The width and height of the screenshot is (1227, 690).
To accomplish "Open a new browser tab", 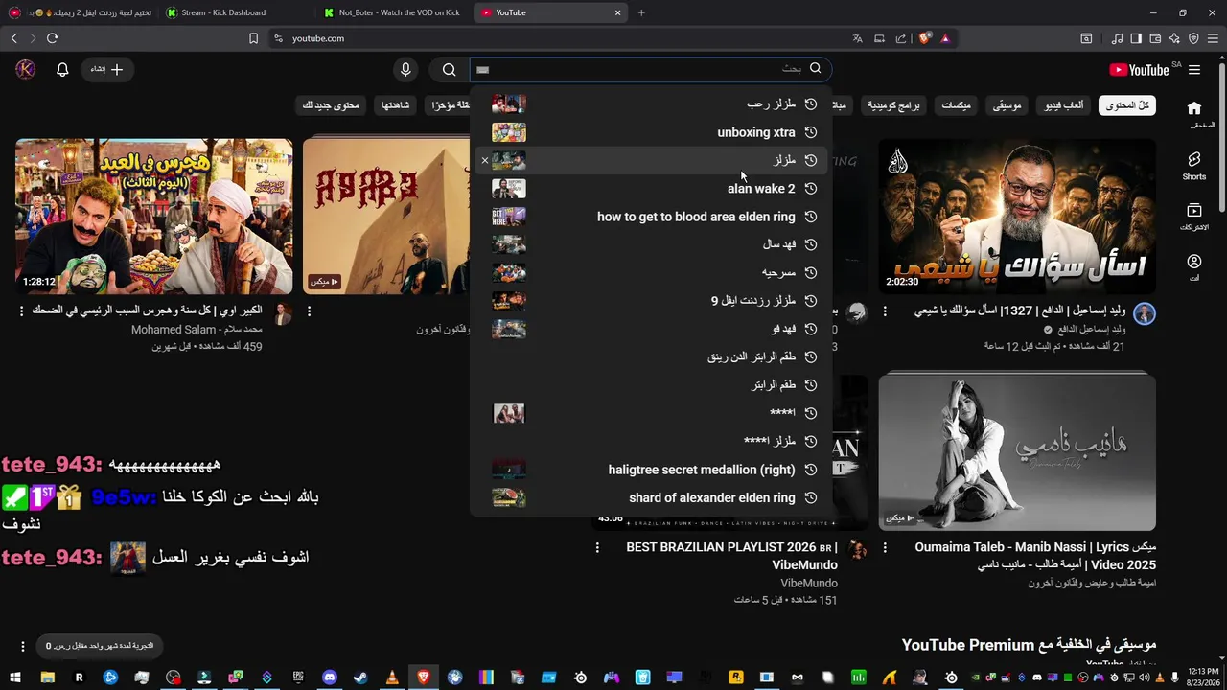I will click(x=641, y=12).
